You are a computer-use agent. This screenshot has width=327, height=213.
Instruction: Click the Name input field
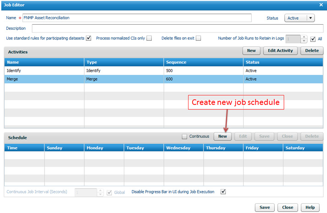click(137, 18)
